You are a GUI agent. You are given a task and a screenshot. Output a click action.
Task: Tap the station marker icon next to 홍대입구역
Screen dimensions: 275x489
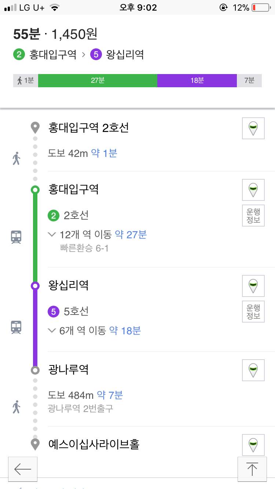(253, 190)
